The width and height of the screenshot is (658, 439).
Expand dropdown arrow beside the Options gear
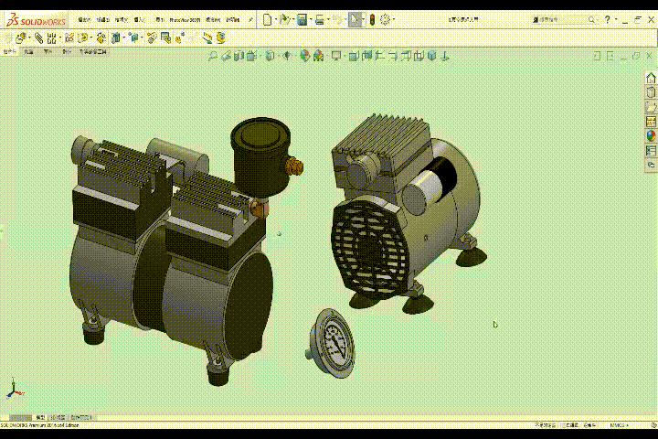pyautogui.click(x=394, y=19)
